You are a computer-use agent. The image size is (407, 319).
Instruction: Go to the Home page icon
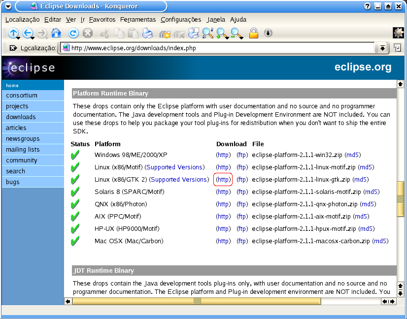click(x=56, y=33)
